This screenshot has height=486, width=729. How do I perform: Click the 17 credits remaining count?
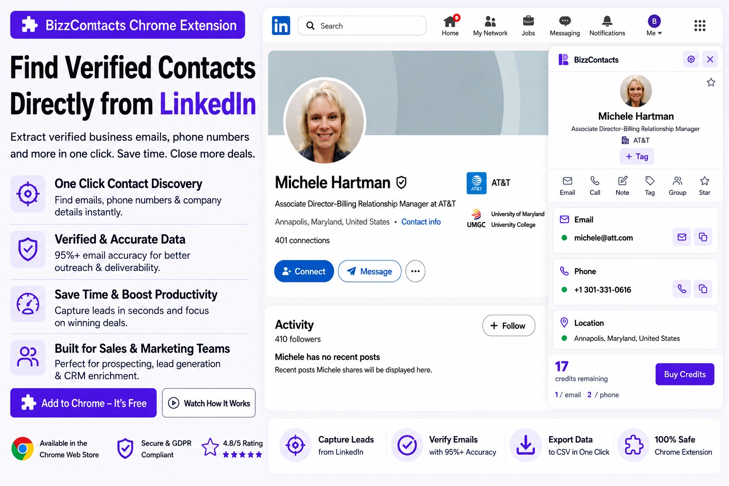tap(561, 366)
